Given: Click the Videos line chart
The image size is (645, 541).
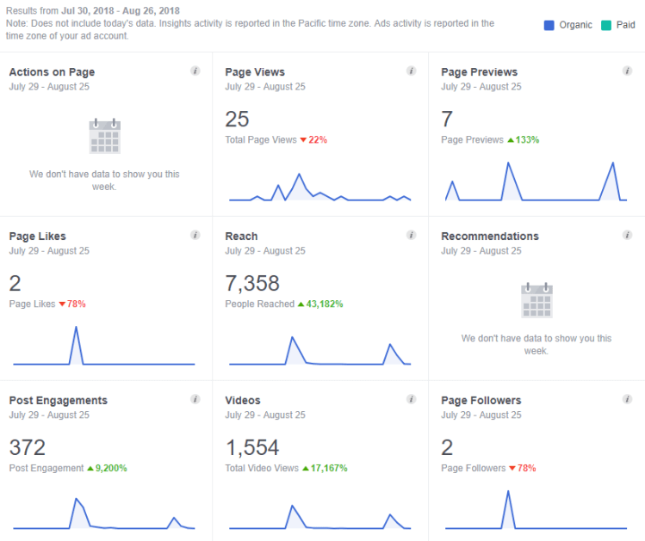Looking at the screenshot, I should 319,518.
